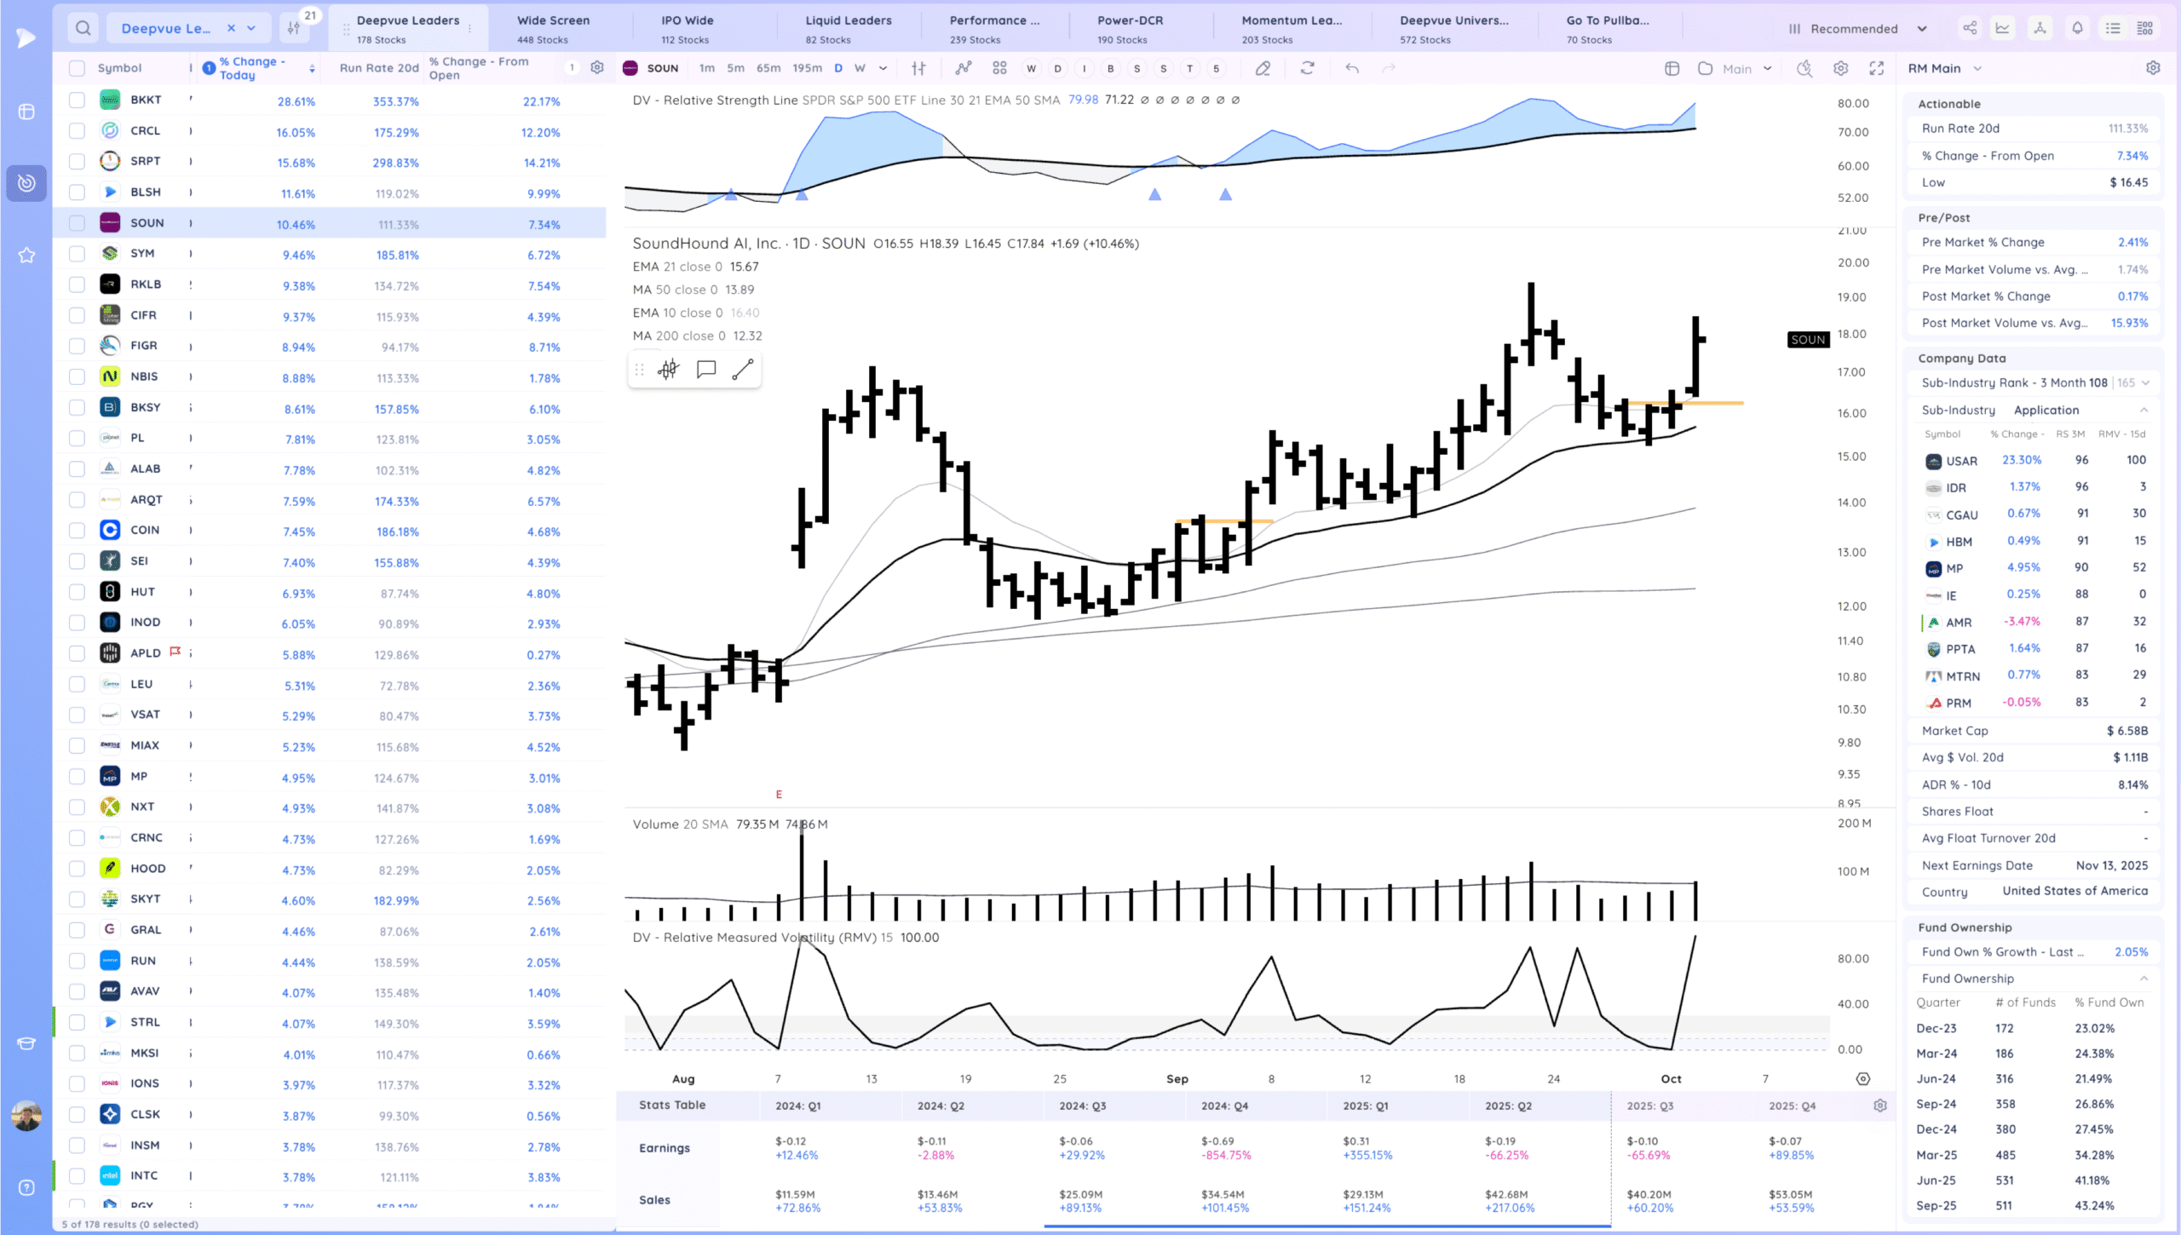Image resolution: width=2181 pixels, height=1235 pixels.
Task: Click the share icon in top bar
Action: tap(1970, 28)
